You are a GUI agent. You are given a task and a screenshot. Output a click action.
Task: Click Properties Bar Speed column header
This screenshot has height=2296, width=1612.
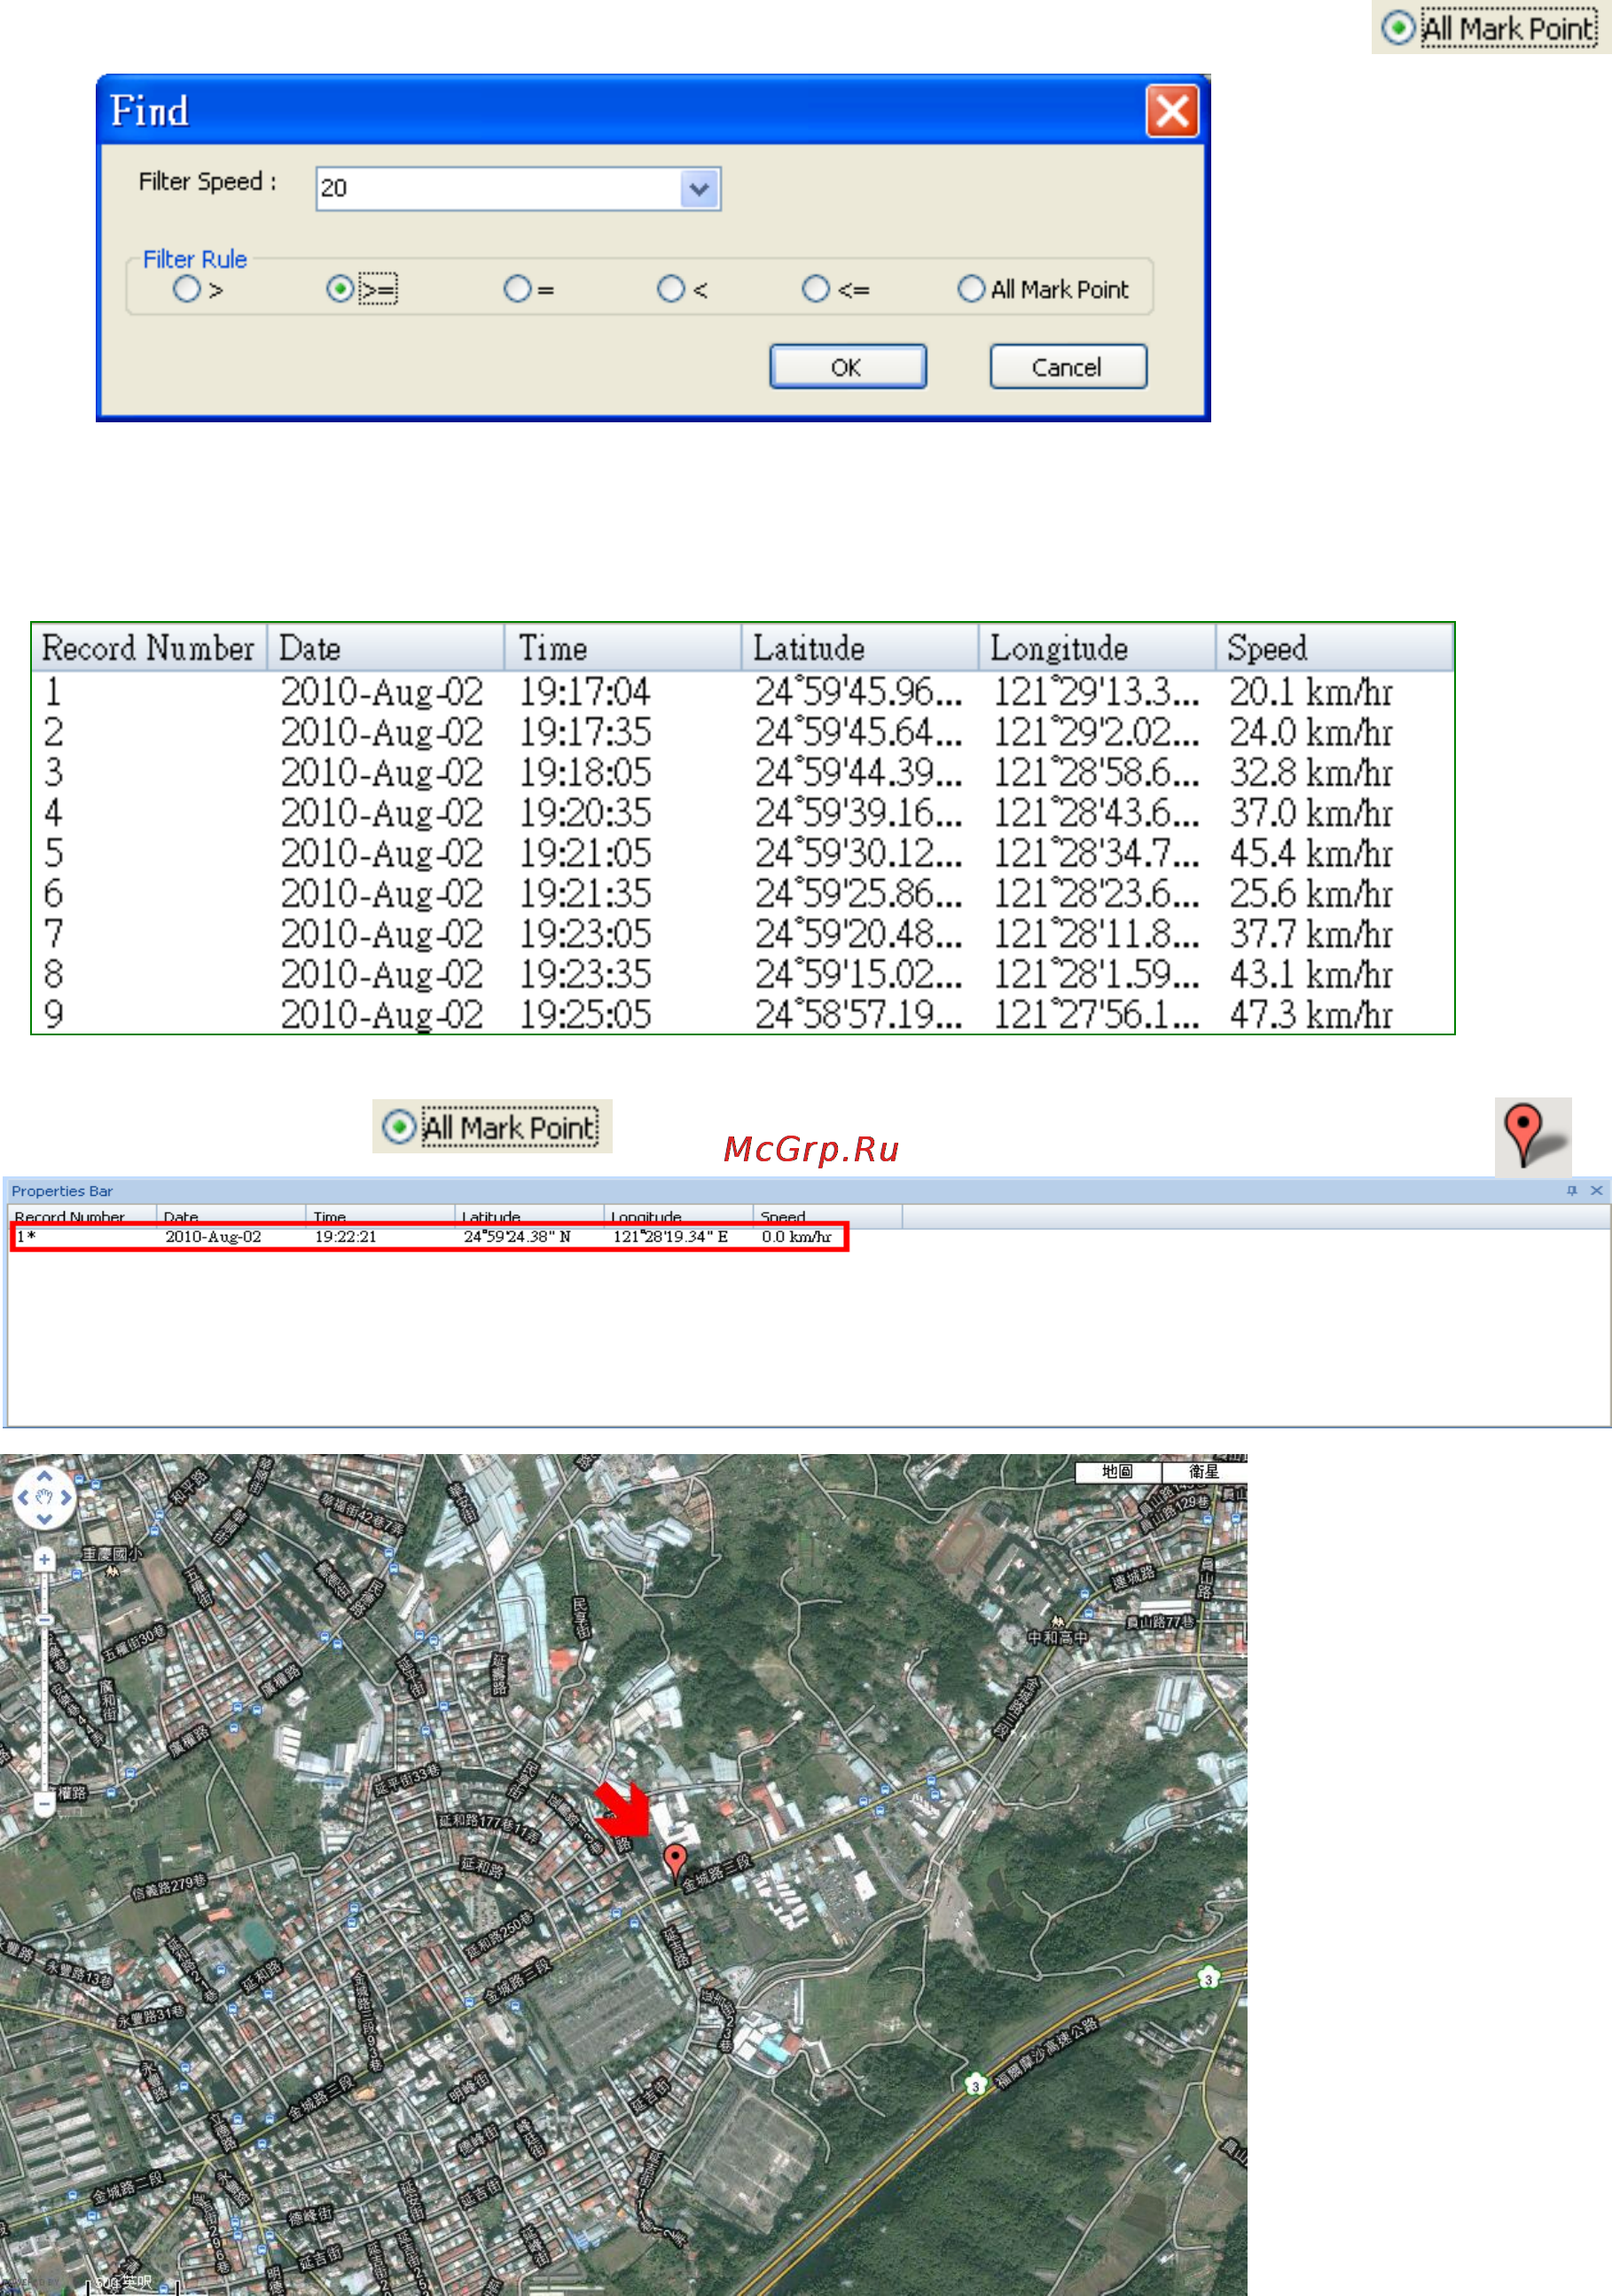pyautogui.click(x=827, y=1216)
